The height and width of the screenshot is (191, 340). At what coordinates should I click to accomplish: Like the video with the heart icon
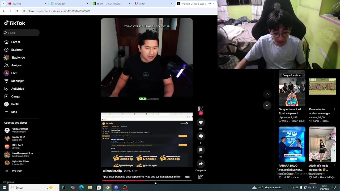[201, 122]
